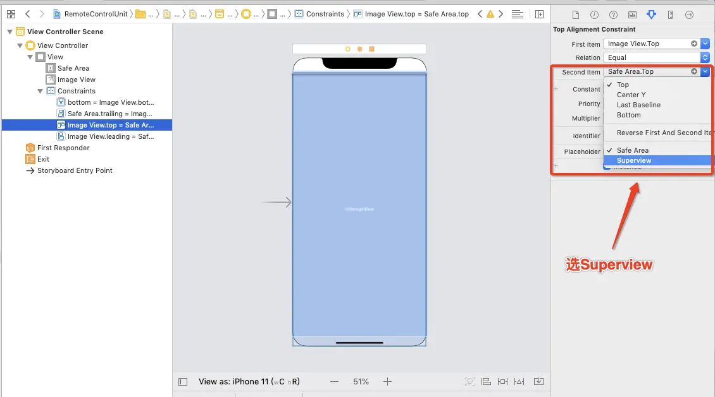Select Safe Area.trailing constraint row
This screenshot has width=715, height=397.
coord(109,114)
